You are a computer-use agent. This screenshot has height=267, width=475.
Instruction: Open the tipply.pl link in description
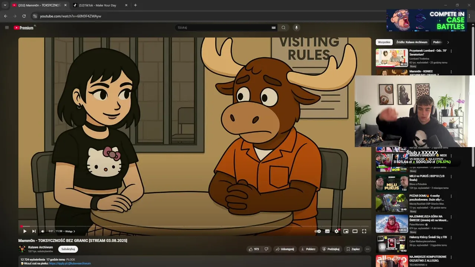(70, 263)
